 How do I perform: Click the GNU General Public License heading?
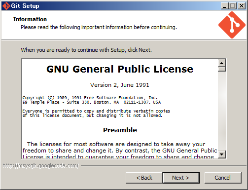click(x=120, y=69)
